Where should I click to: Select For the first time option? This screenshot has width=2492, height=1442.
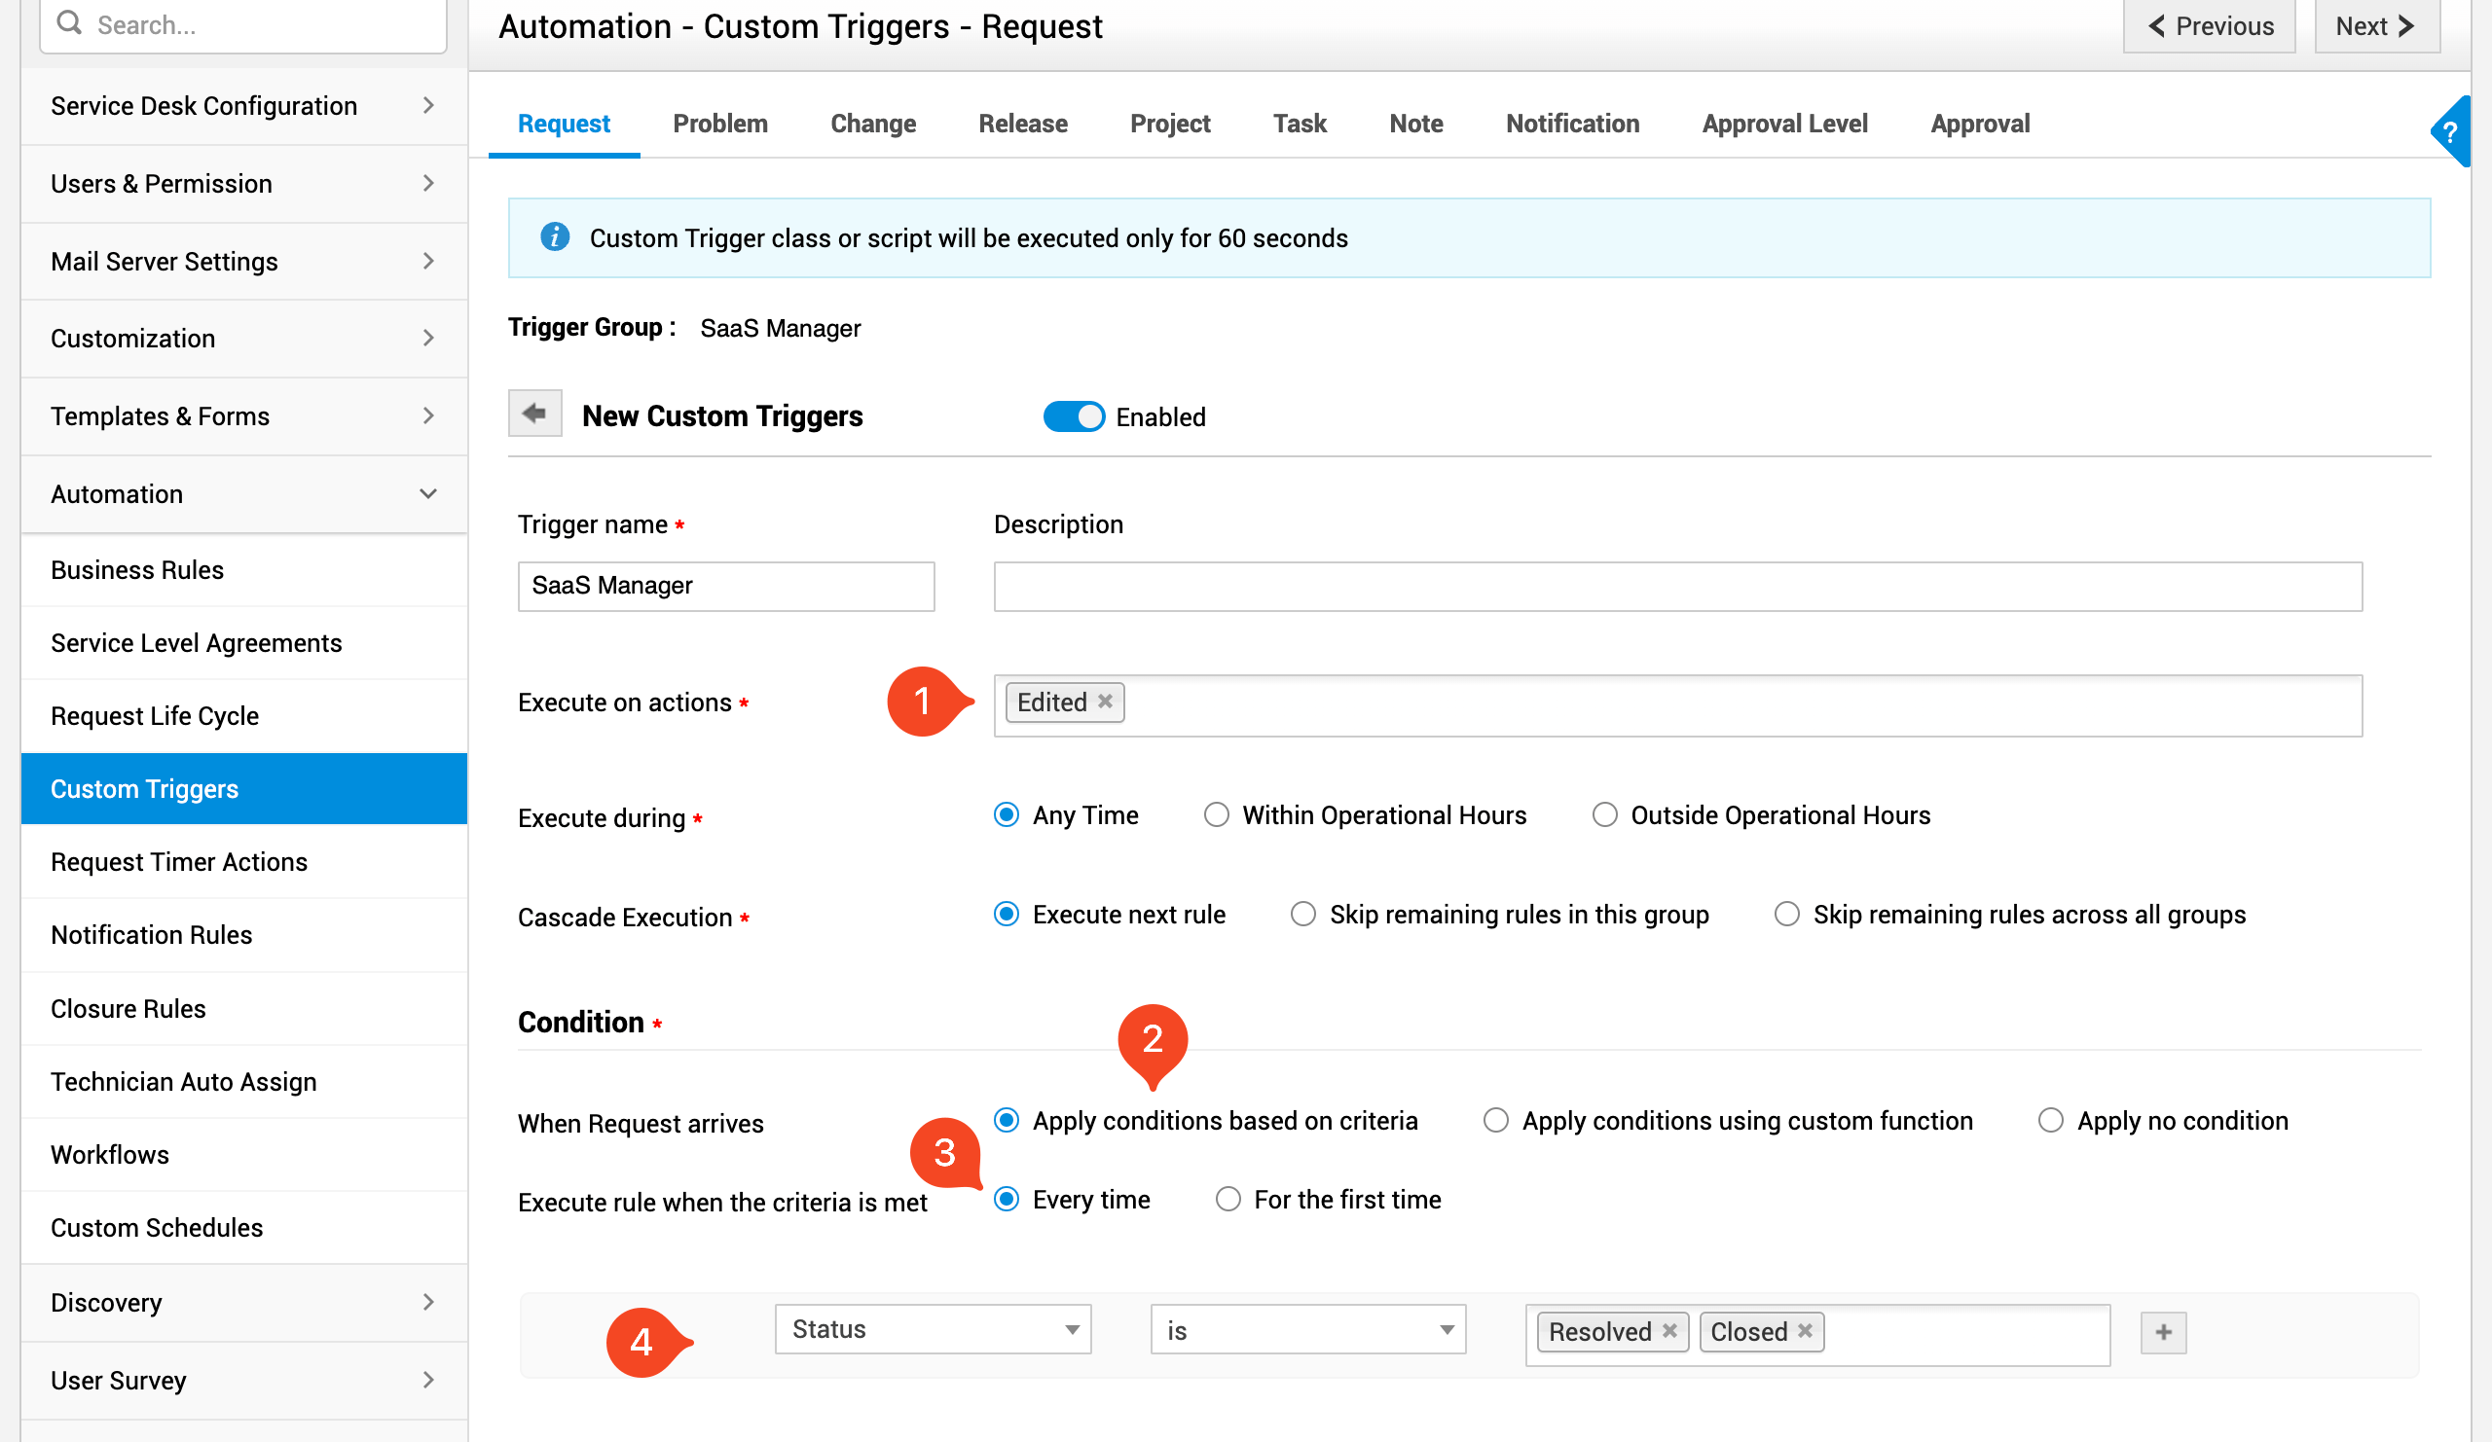coord(1228,1199)
